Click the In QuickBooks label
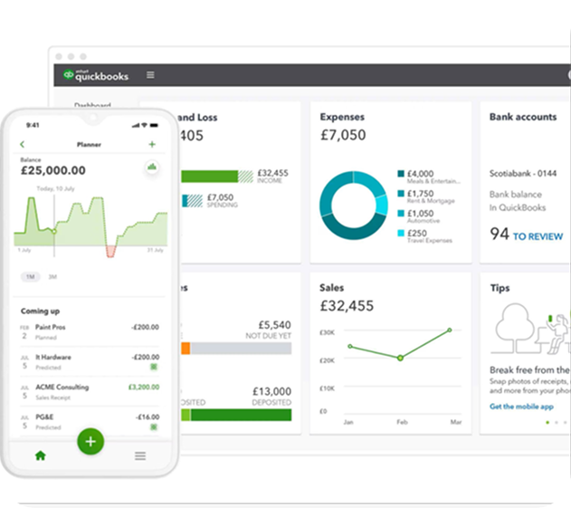571x508 pixels. pyautogui.click(x=518, y=207)
